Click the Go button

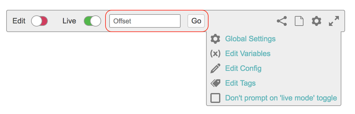[196, 21]
